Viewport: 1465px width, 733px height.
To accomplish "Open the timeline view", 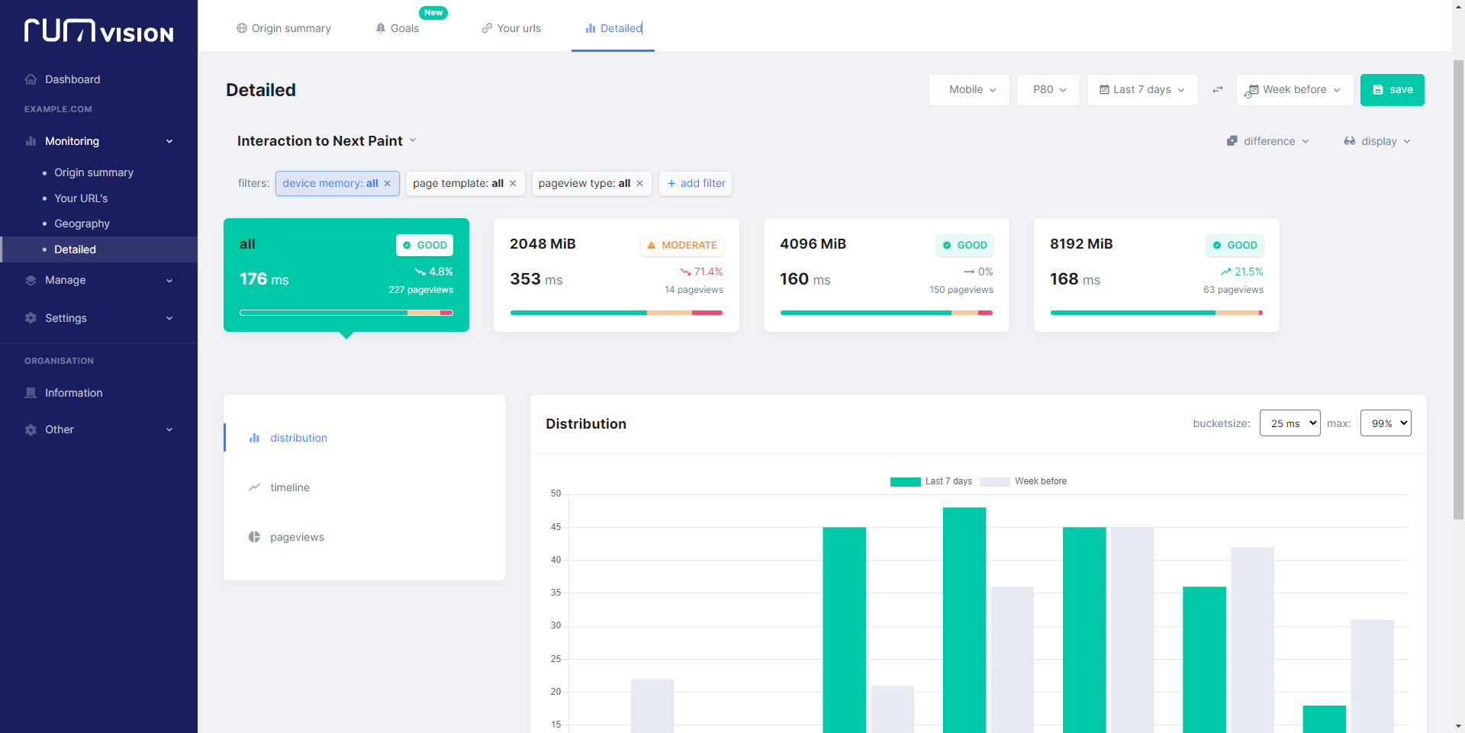I will tap(289, 487).
